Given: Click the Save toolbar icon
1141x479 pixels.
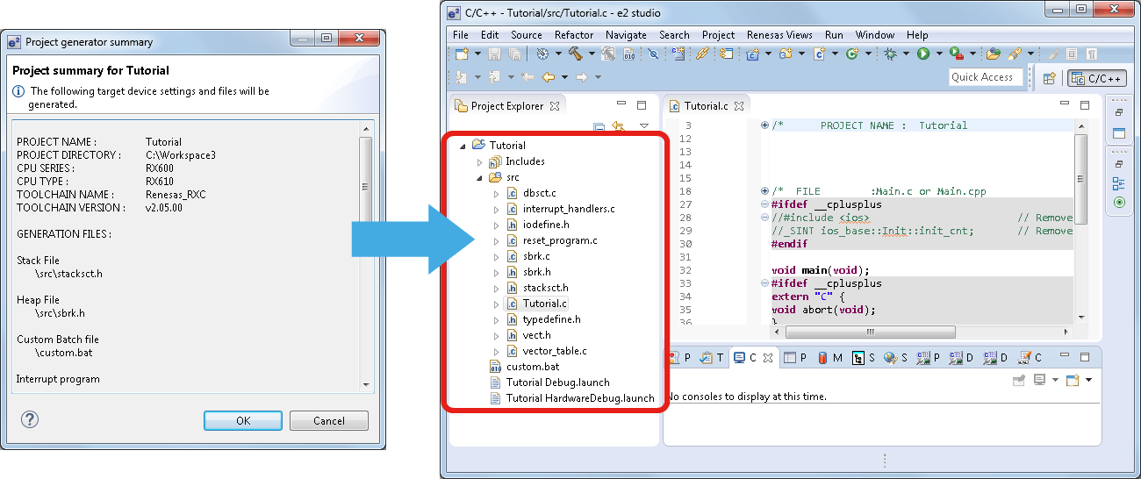Looking at the screenshot, I should click(x=494, y=54).
